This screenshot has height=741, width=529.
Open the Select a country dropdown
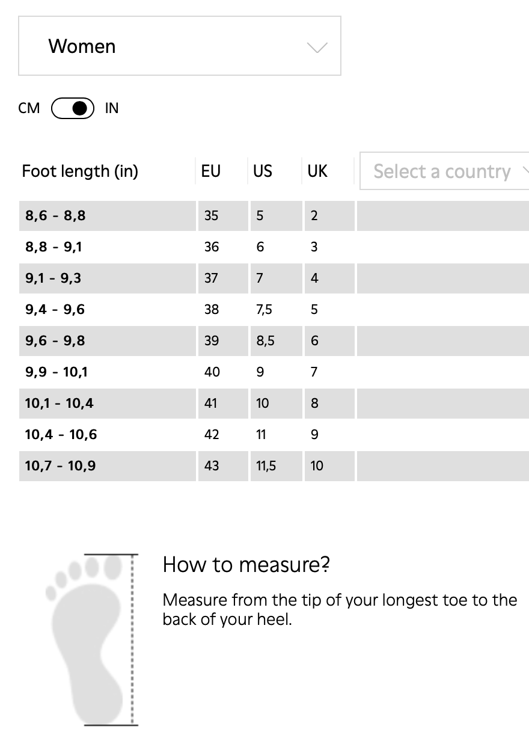click(444, 171)
